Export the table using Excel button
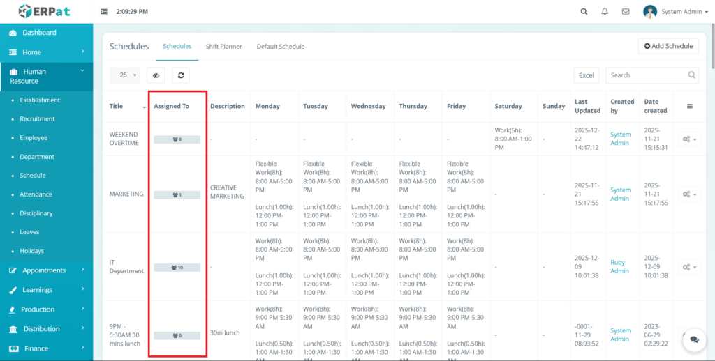This screenshot has width=715, height=361. (586, 75)
